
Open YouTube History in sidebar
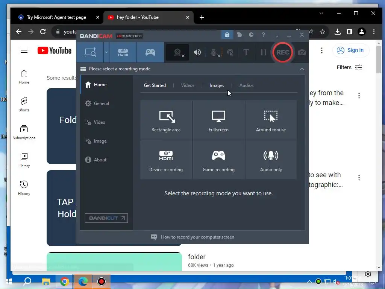(x=24, y=188)
